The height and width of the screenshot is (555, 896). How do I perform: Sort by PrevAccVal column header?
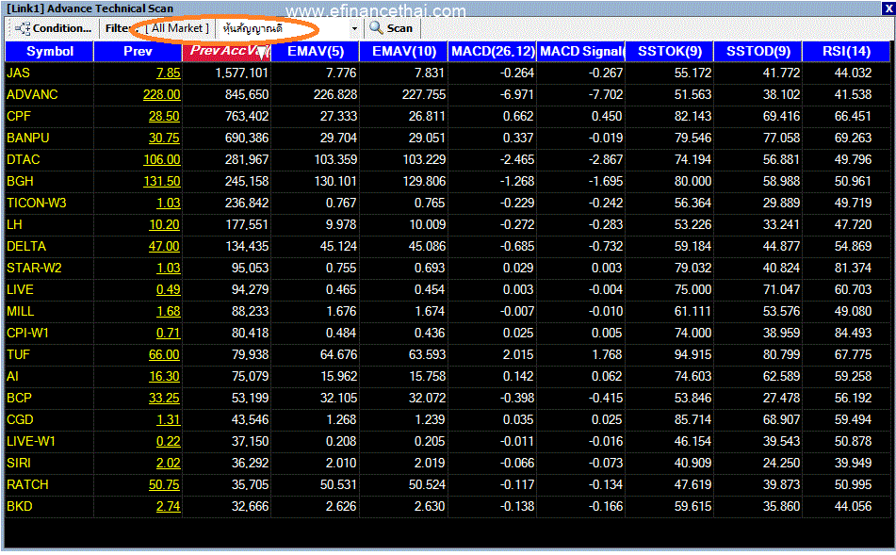[x=226, y=52]
